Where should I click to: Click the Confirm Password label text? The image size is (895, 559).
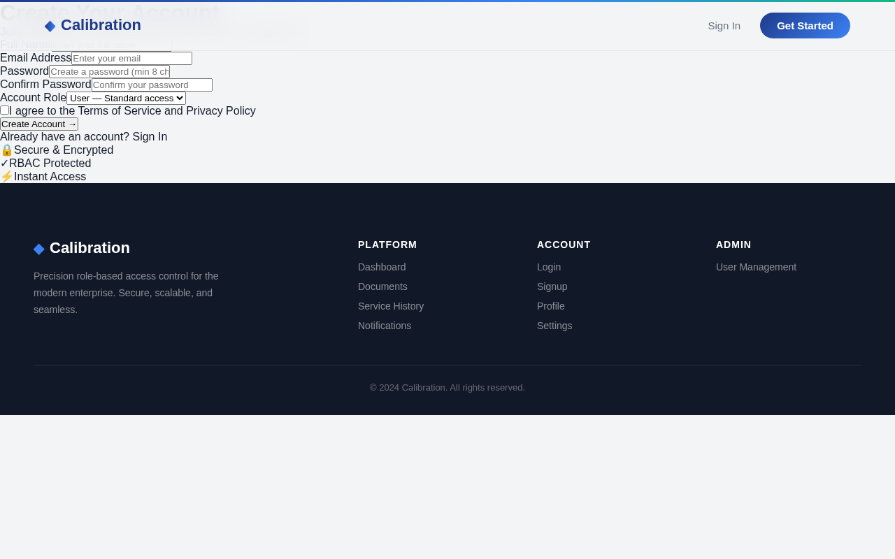45,85
